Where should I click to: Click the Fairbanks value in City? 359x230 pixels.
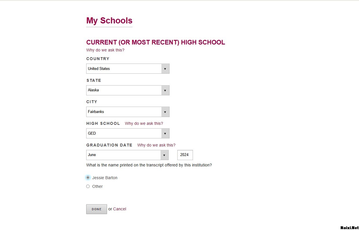point(96,112)
